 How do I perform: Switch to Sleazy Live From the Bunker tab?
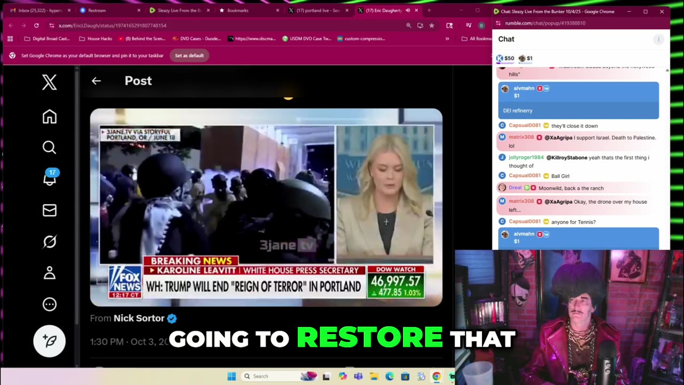tap(179, 10)
